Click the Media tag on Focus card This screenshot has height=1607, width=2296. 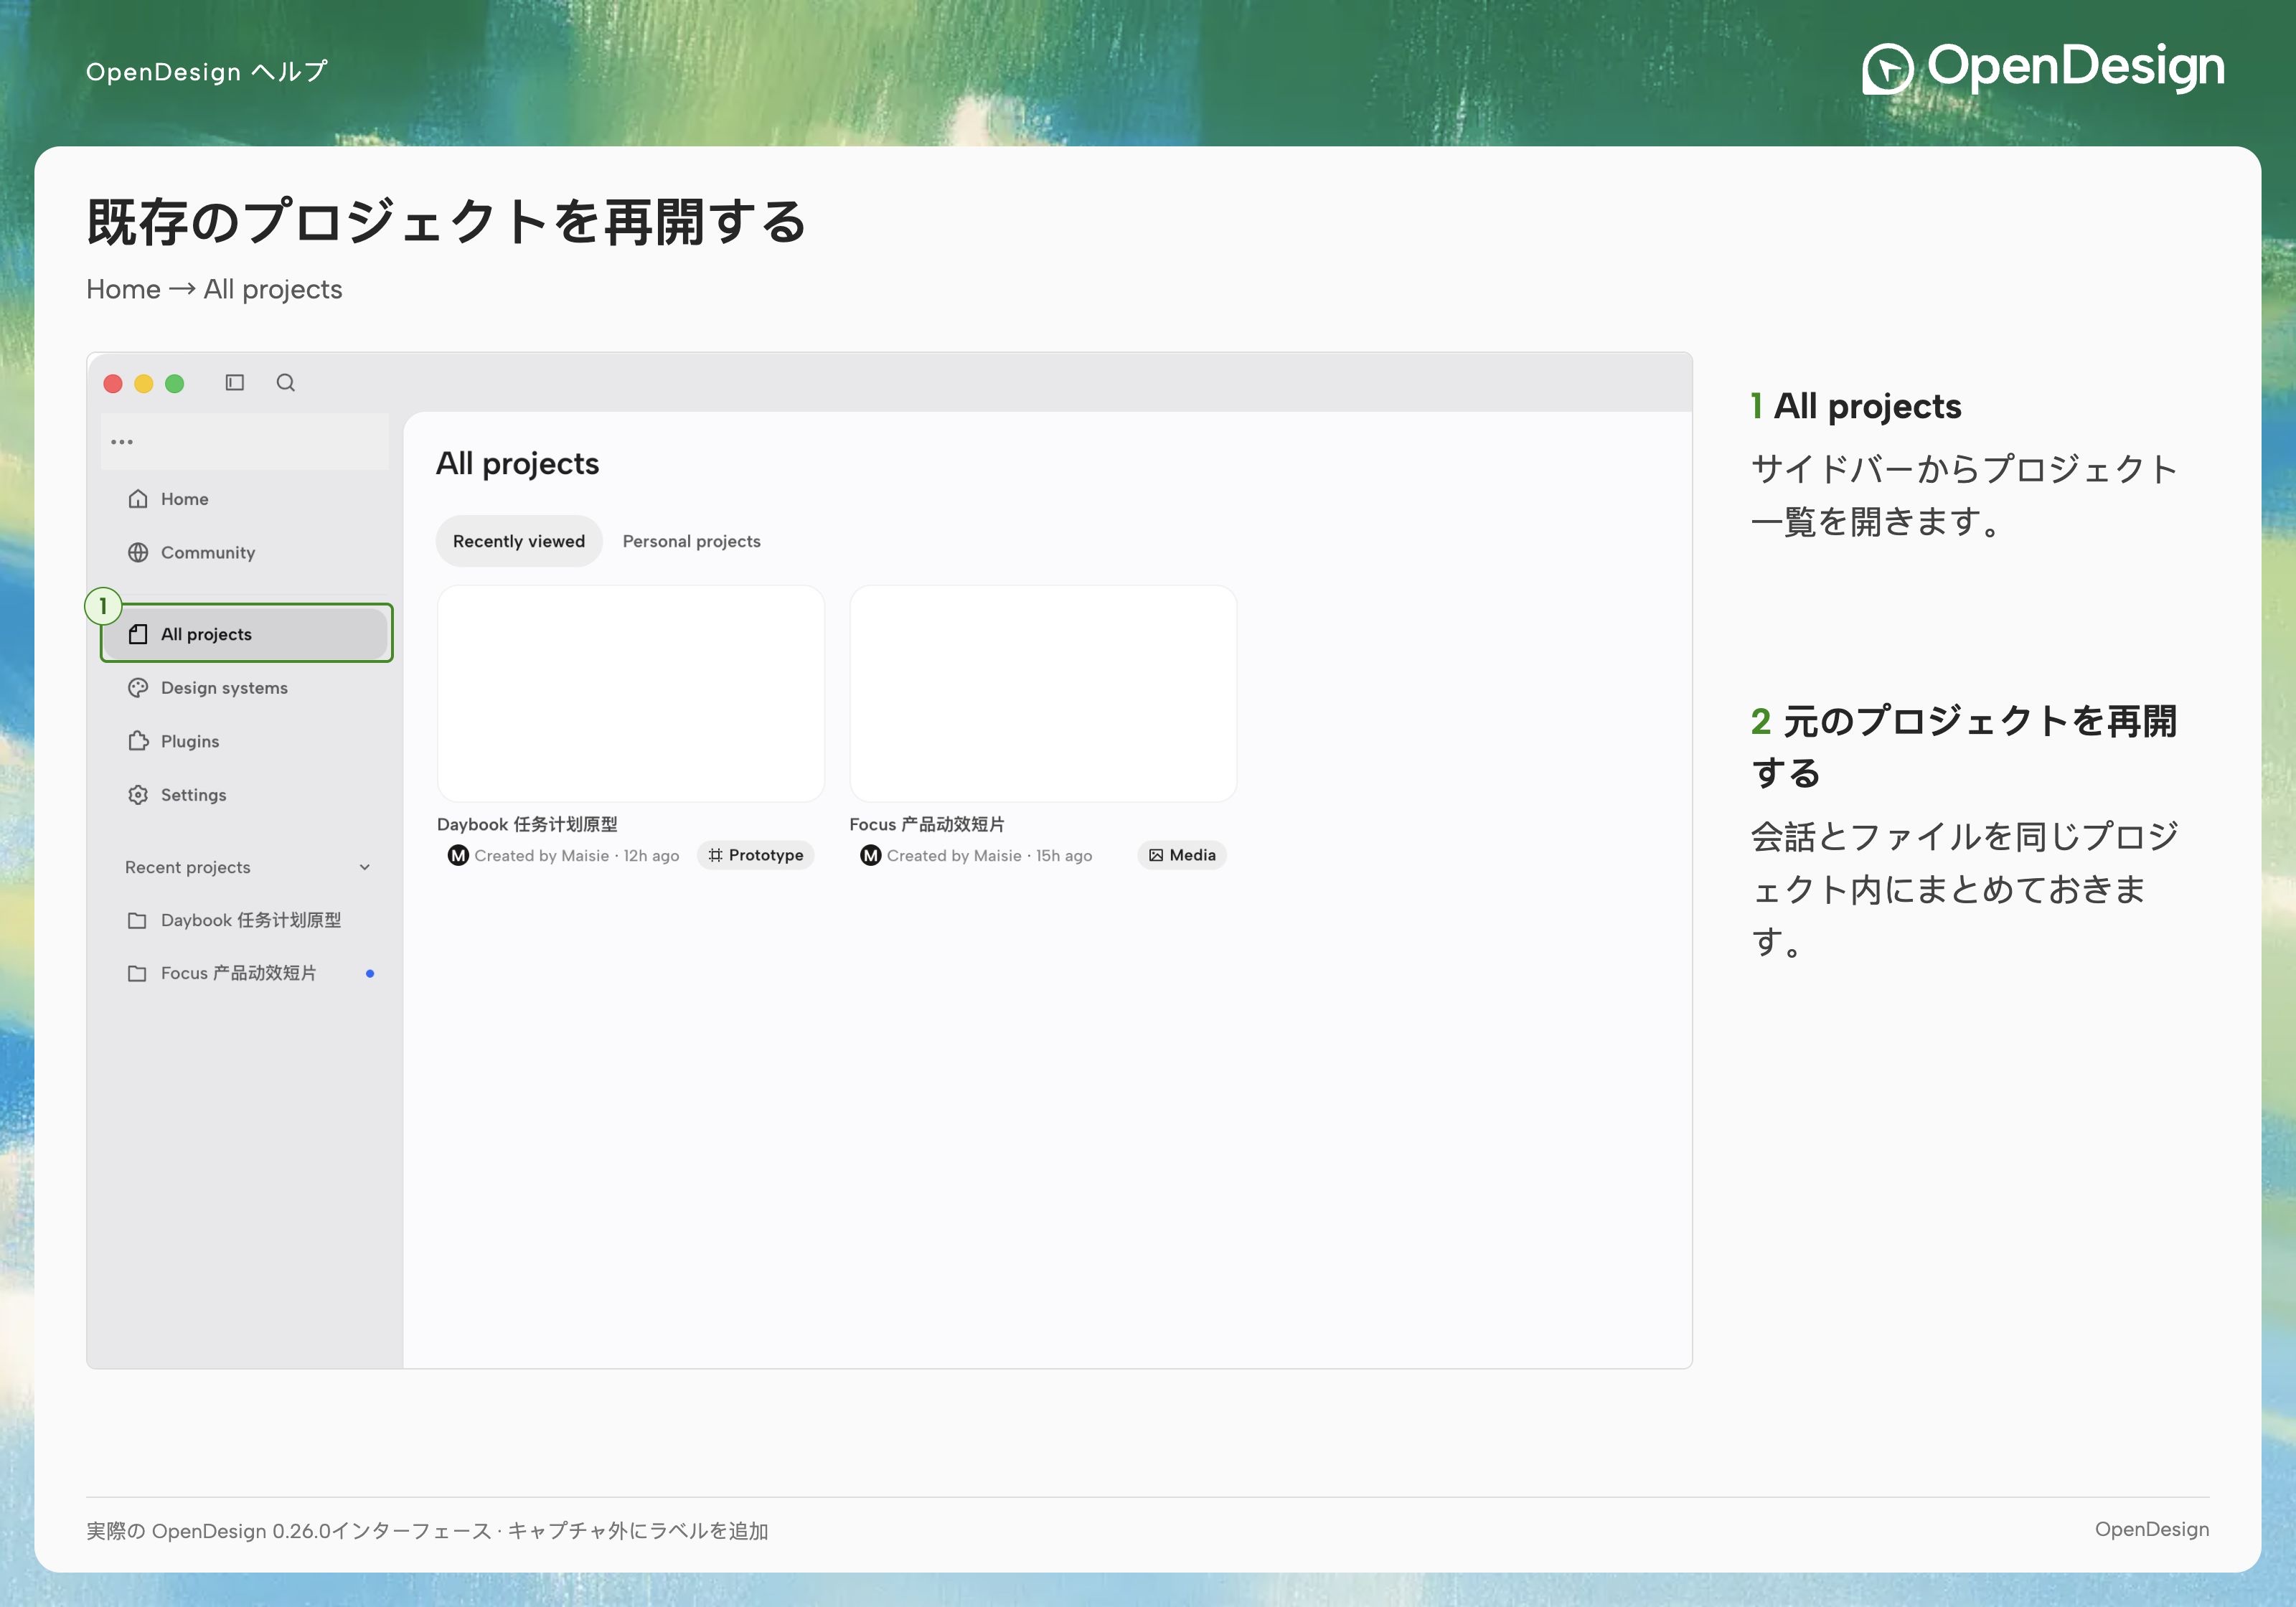(x=1182, y=855)
